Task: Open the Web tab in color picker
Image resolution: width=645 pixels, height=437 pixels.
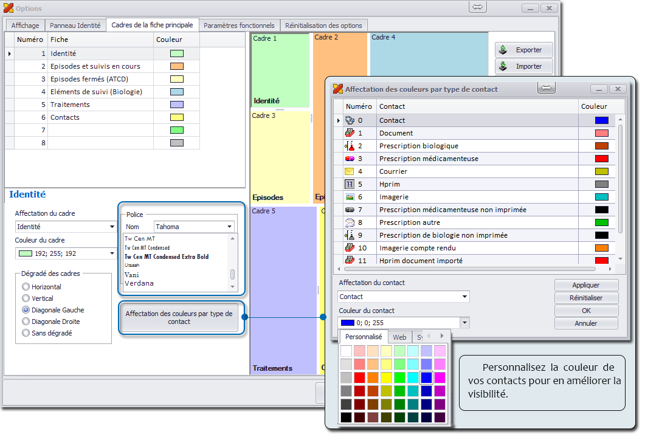Action: [x=399, y=337]
